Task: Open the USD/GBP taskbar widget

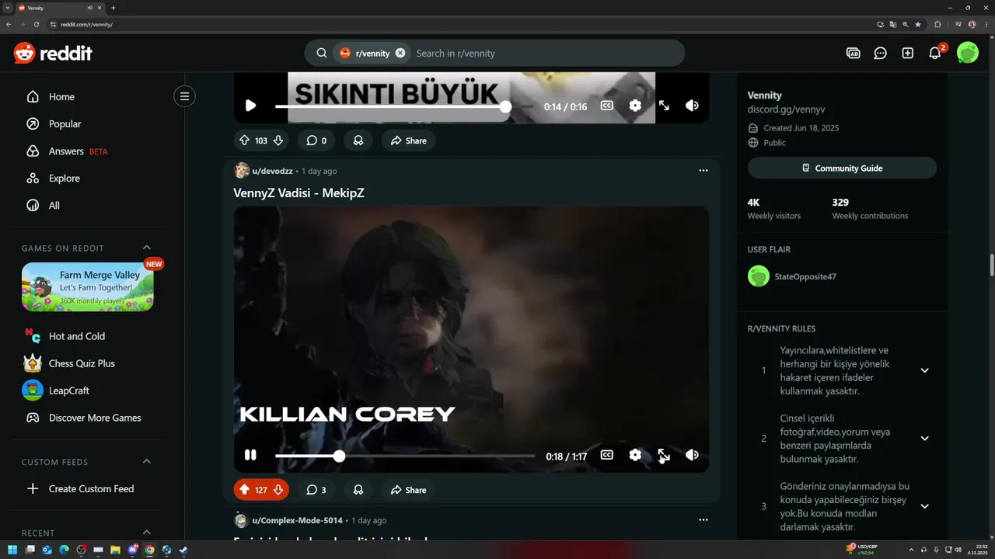Action: [x=862, y=550]
